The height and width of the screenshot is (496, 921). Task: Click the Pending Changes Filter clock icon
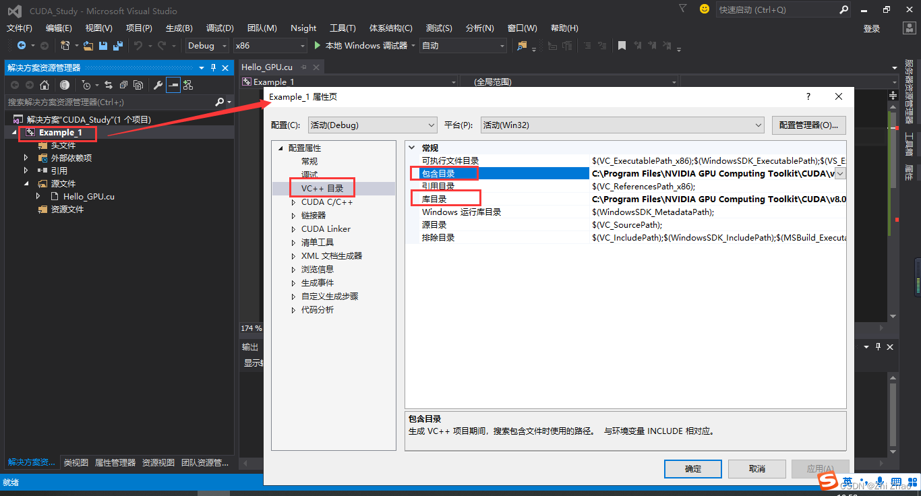(x=86, y=85)
